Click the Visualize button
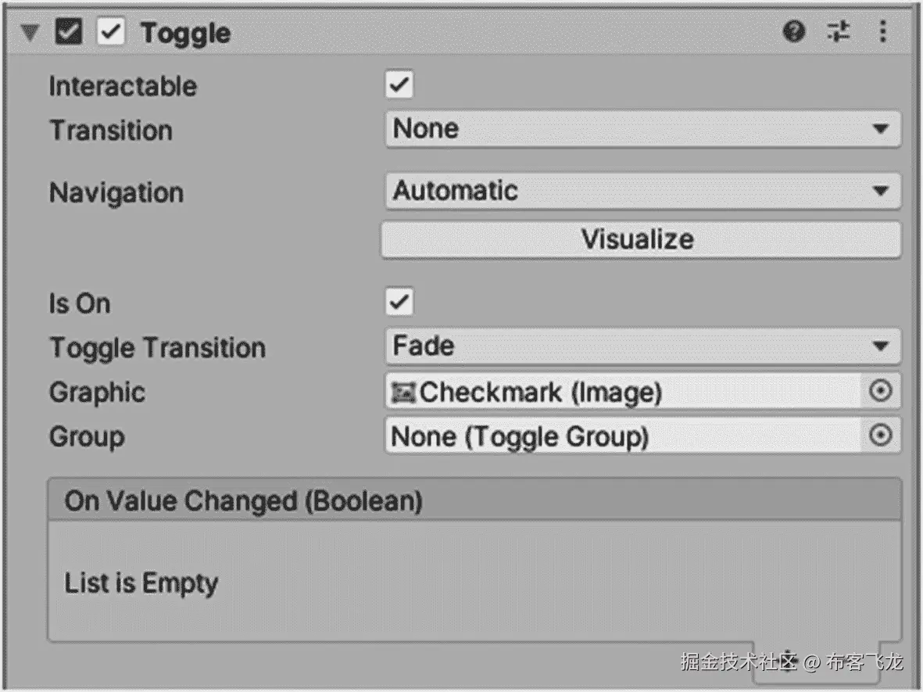 pos(640,239)
